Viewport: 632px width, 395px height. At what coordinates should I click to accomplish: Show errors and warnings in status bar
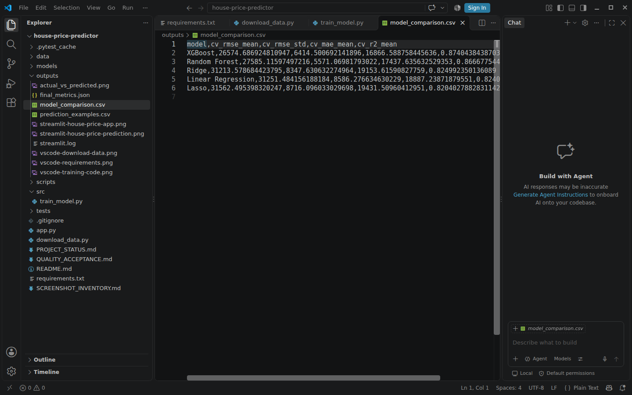(x=32, y=388)
